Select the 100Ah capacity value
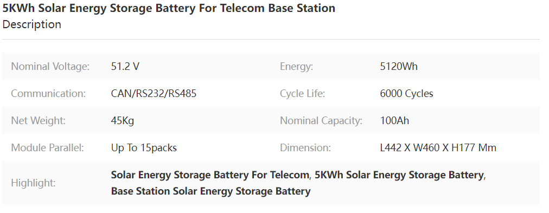Image resolution: width=549 pixels, height=213 pixels. click(394, 121)
